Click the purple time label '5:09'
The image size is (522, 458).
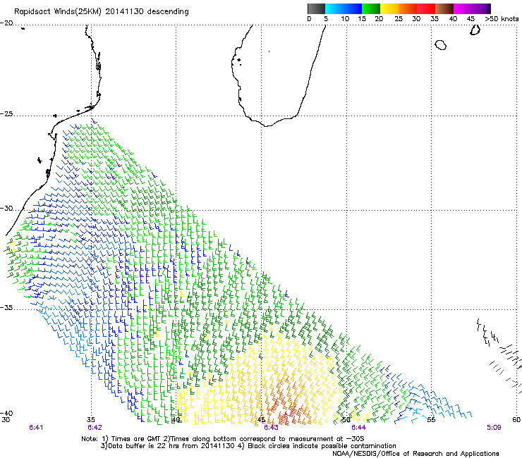(x=494, y=428)
